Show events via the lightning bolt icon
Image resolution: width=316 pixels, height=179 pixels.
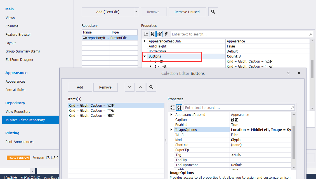(166, 34)
